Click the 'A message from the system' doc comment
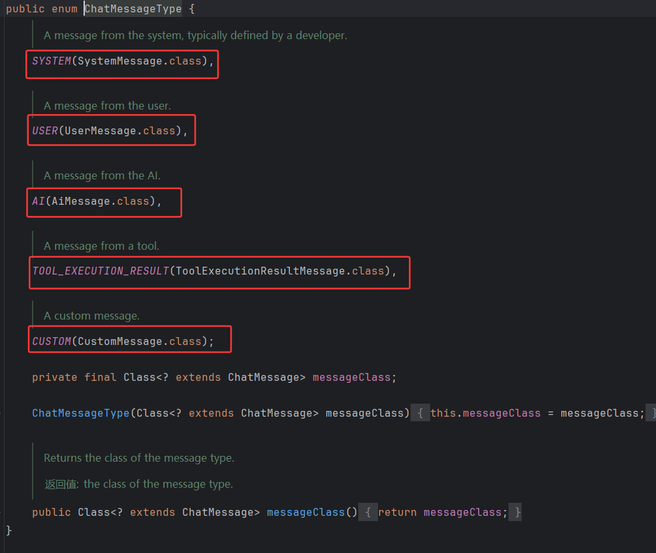Image resolution: width=656 pixels, height=553 pixels. click(x=195, y=35)
